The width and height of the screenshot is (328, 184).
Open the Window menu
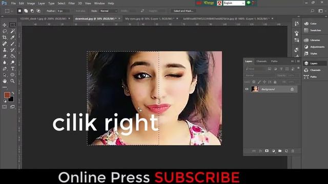click(x=99, y=4)
